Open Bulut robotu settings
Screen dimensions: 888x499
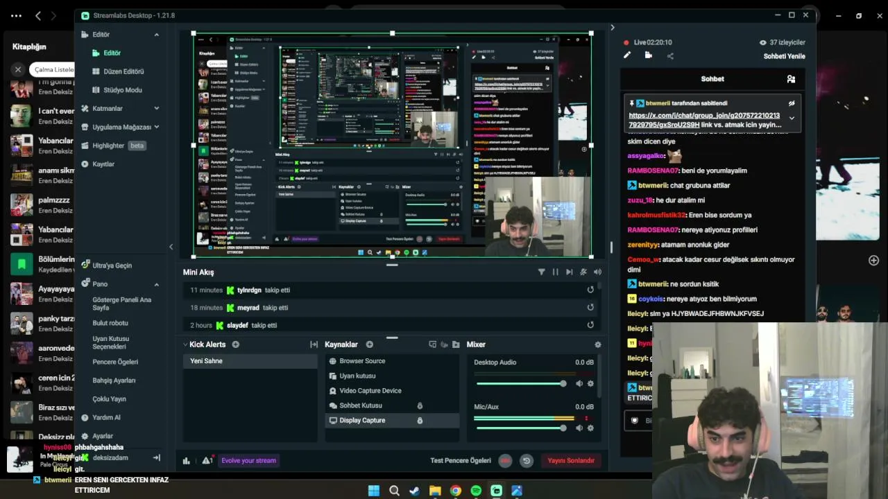coord(110,323)
